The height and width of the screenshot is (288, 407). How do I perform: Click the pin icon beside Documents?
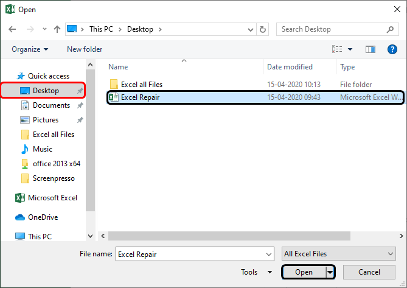80,105
